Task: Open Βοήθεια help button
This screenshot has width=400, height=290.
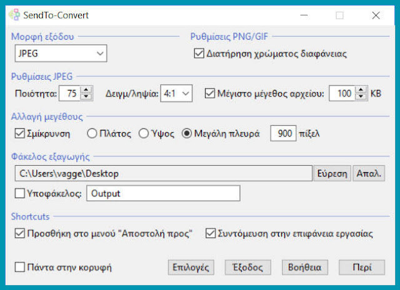Action: tap(304, 268)
